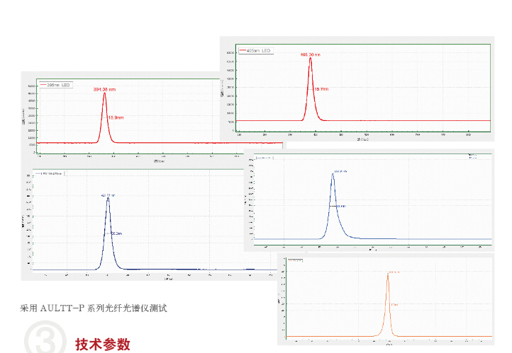Select the 405nm LED spectrum chart

pyautogui.click(x=356, y=83)
